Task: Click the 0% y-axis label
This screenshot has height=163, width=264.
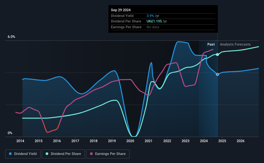Action: pos(10,133)
